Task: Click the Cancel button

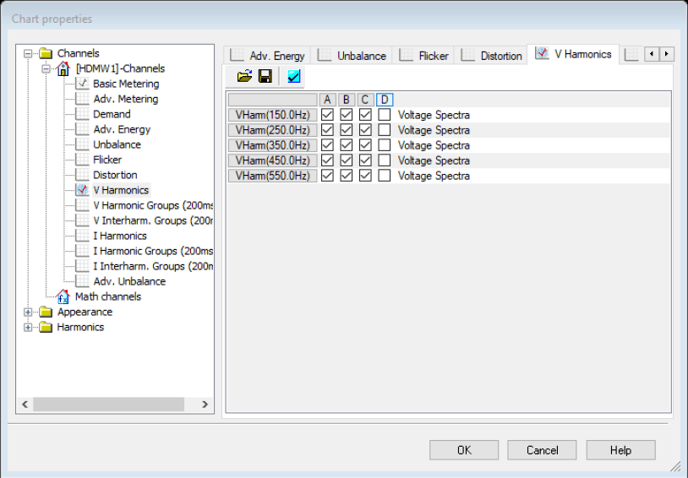Action: (542, 450)
